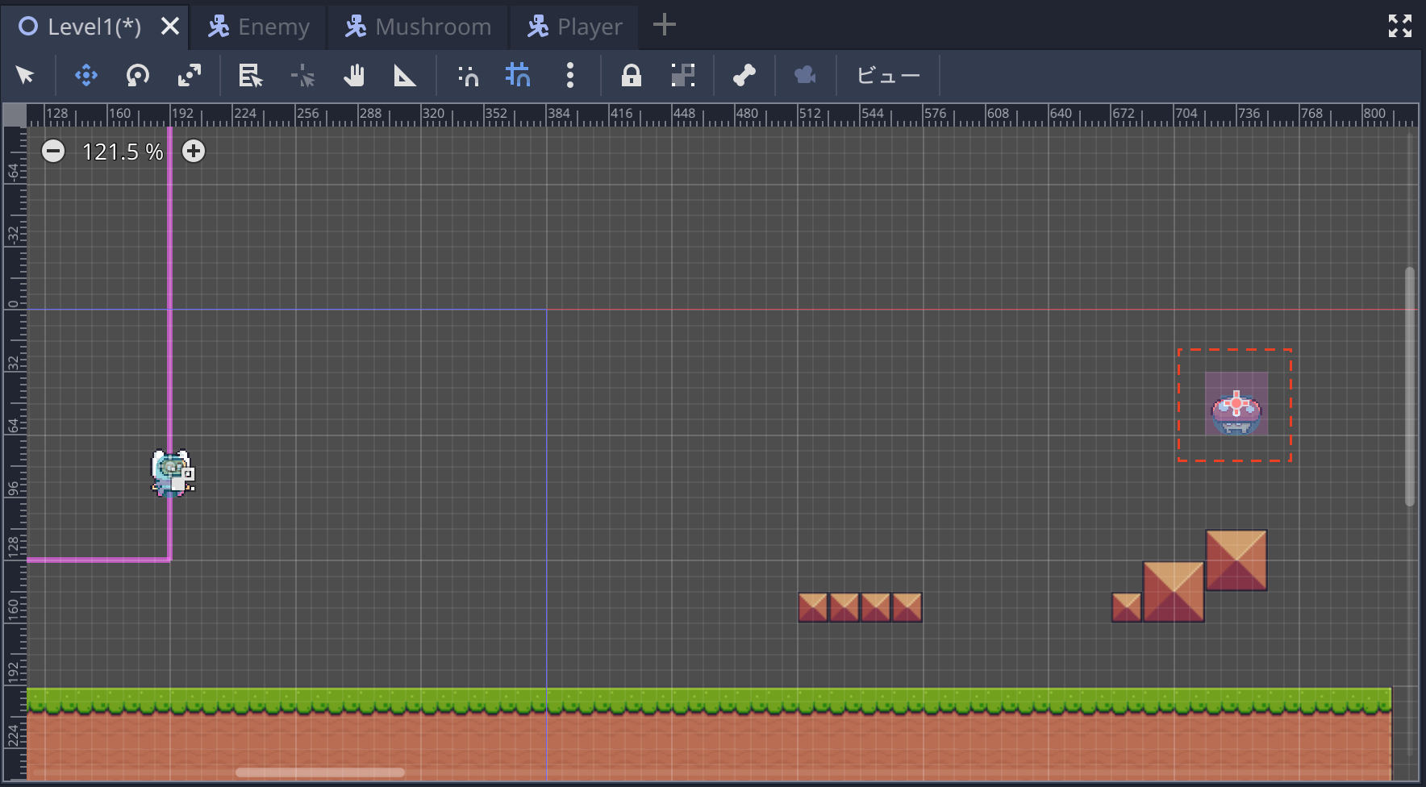
Task: Click the camera override preview icon
Action: pyautogui.click(x=805, y=76)
